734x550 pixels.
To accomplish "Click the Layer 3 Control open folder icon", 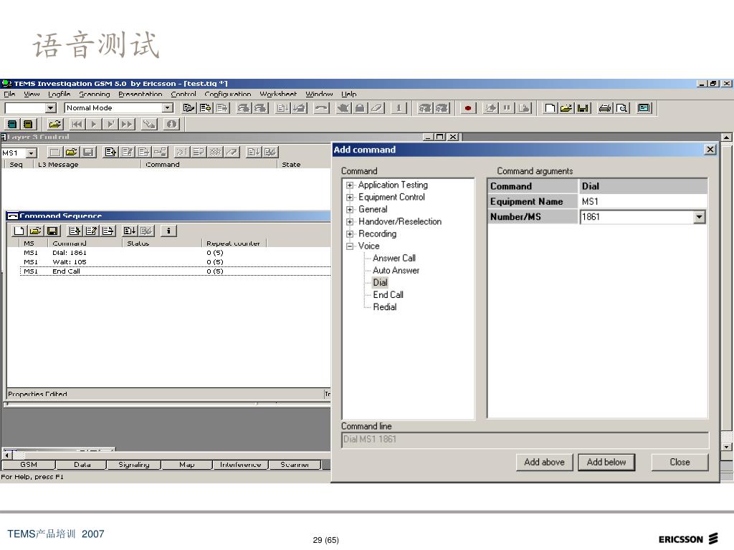I will click(71, 152).
